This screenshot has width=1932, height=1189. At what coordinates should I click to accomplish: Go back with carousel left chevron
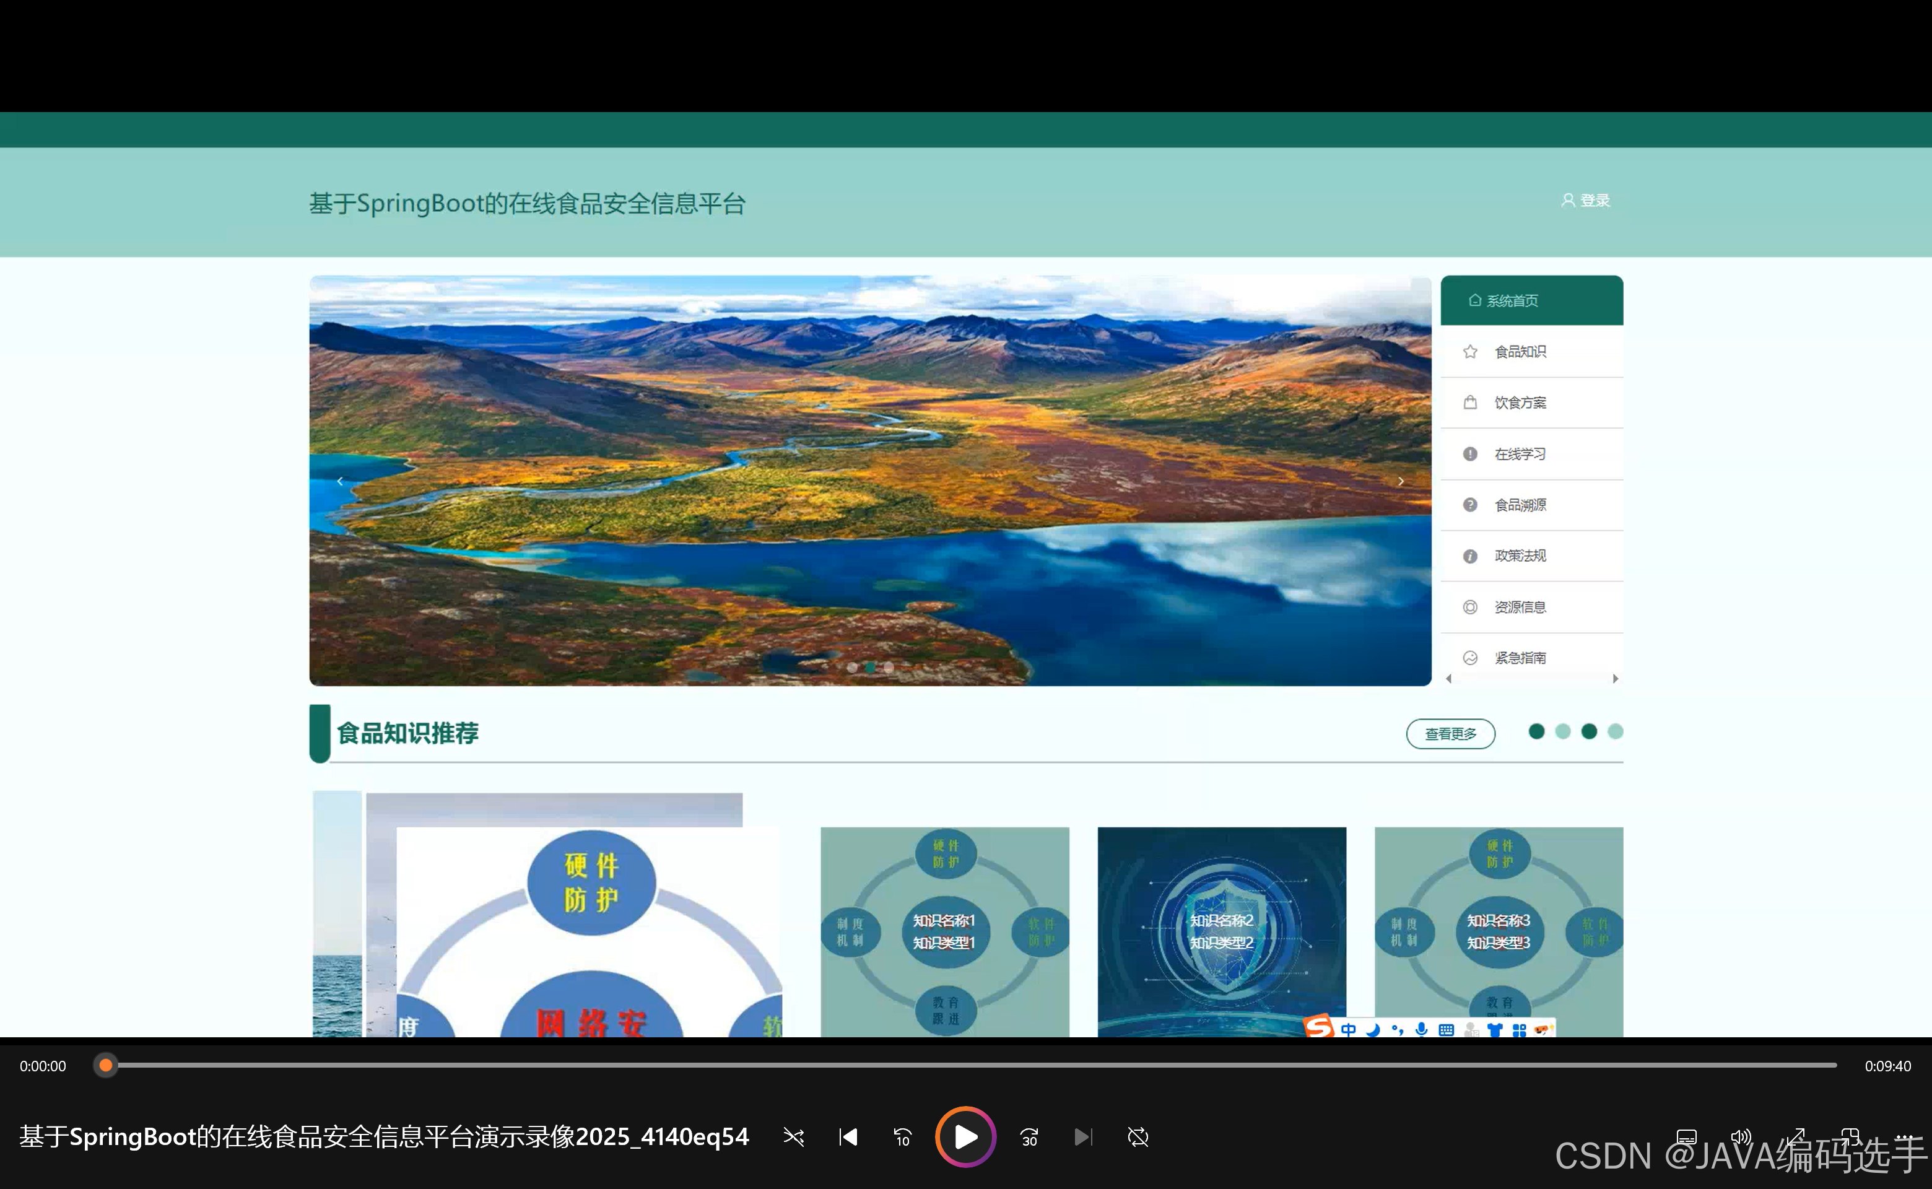pos(340,481)
